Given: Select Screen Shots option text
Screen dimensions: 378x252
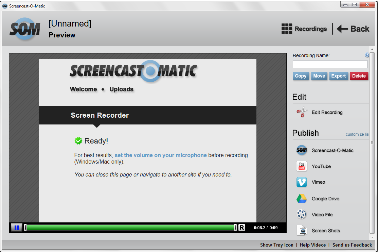Looking at the screenshot, I should coord(326,231).
